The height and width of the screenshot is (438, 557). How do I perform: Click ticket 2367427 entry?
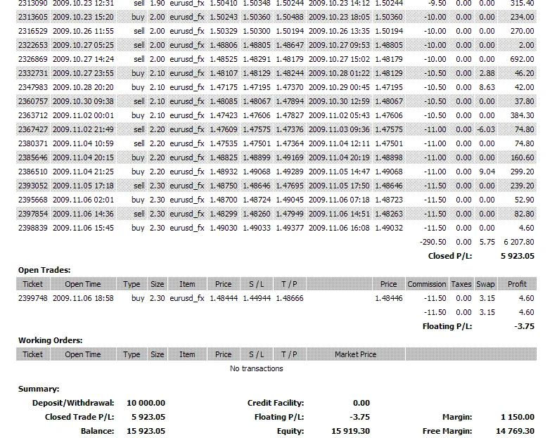tap(32, 129)
